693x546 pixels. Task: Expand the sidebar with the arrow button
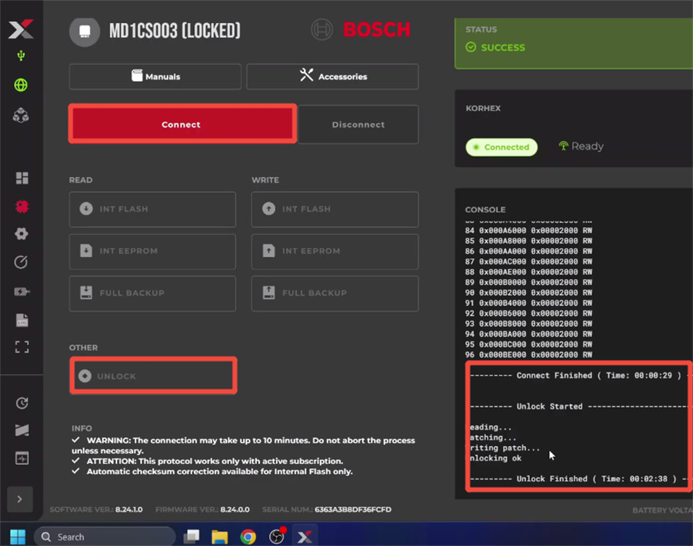coord(20,499)
